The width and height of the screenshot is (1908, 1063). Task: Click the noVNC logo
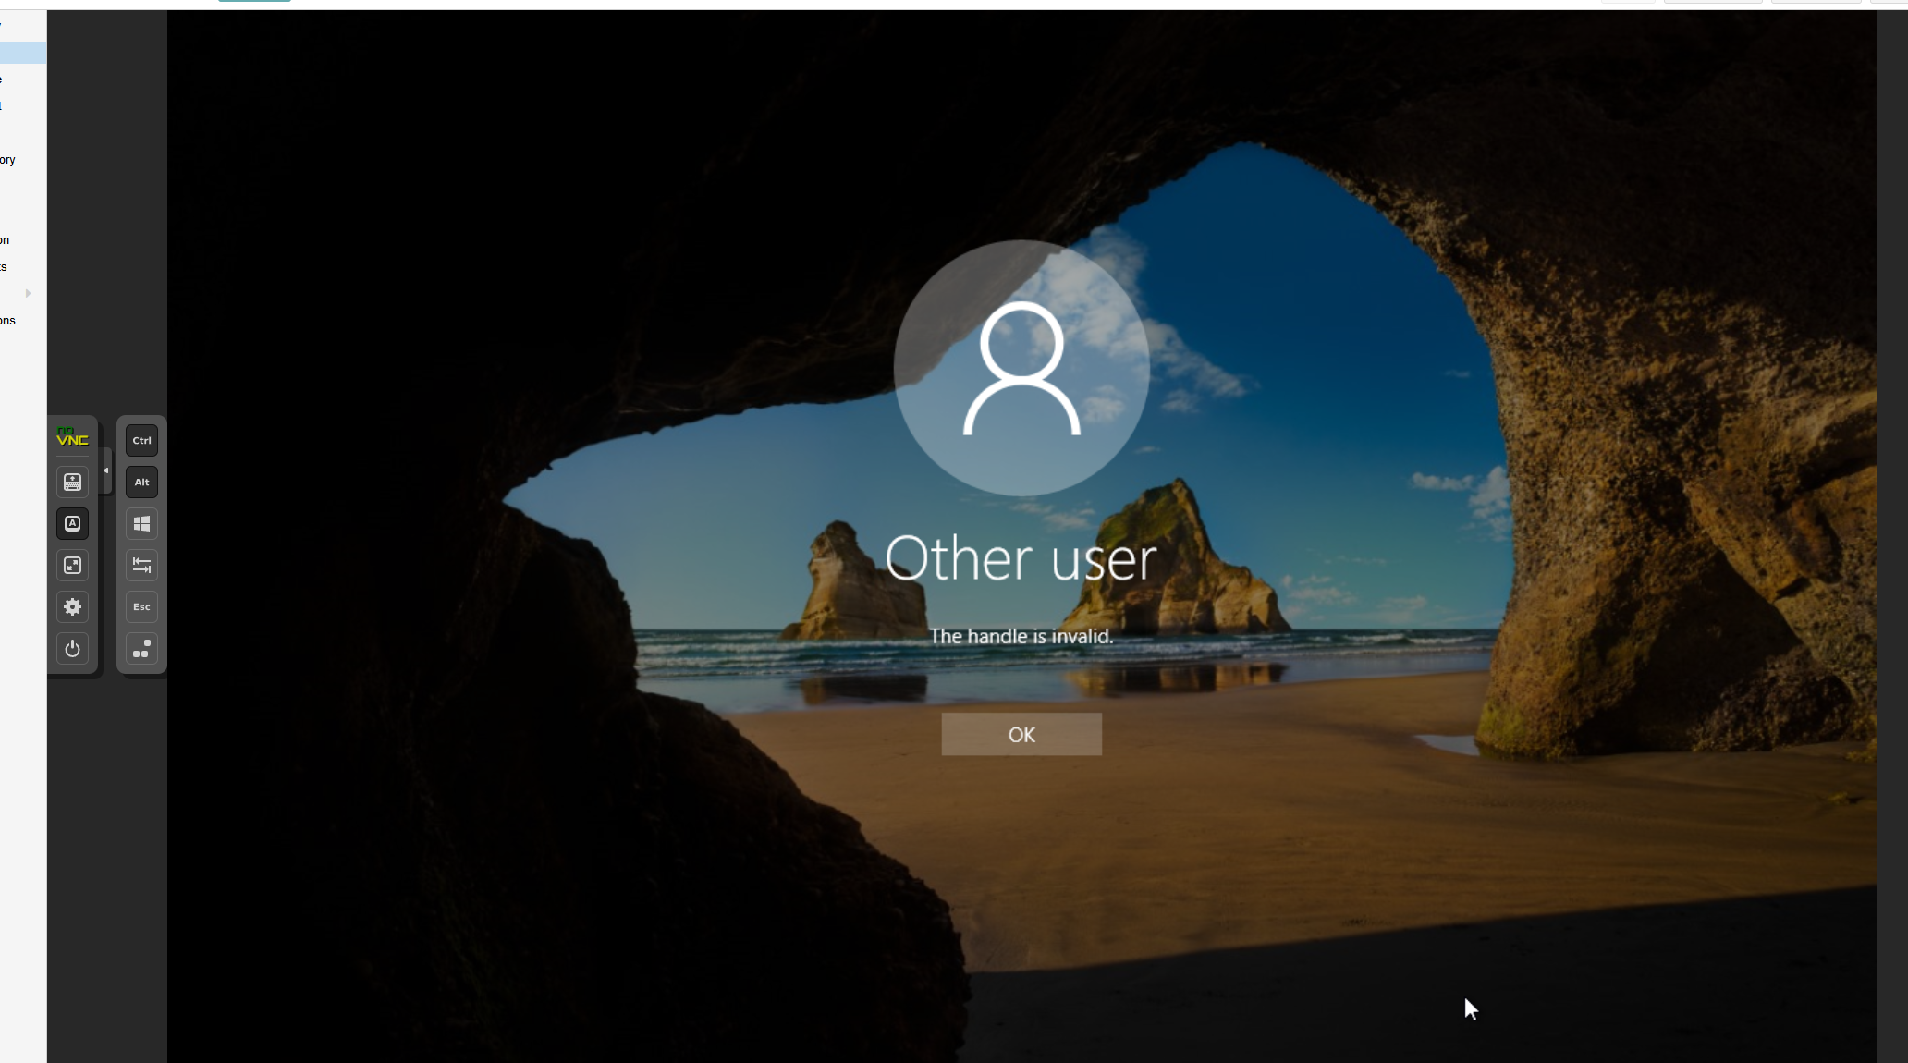[72, 437]
